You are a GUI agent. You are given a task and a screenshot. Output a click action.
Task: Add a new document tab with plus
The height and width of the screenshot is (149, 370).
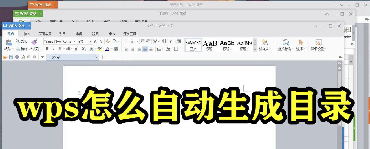(103, 57)
